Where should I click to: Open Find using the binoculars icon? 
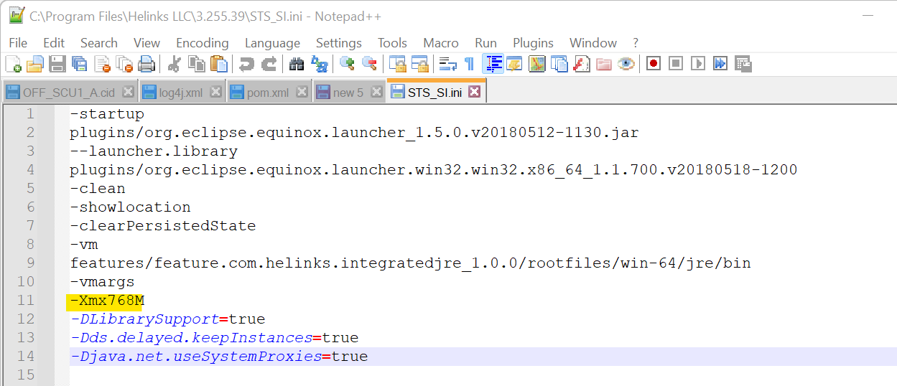coord(297,64)
